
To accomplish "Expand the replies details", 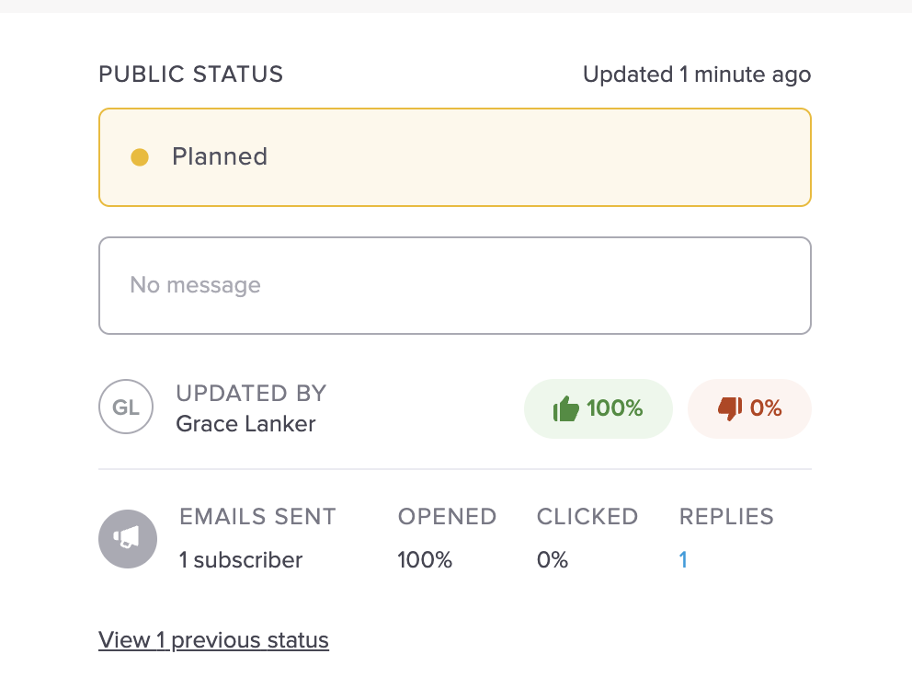I will point(683,559).
